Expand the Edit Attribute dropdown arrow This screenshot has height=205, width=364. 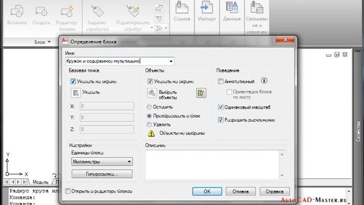click(x=152, y=28)
